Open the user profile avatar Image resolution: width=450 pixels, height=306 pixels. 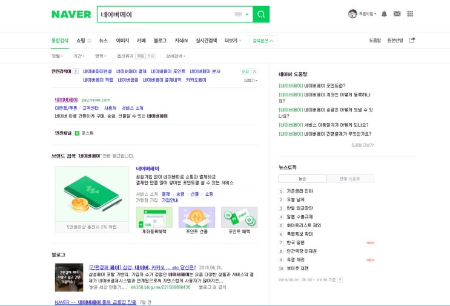point(352,14)
